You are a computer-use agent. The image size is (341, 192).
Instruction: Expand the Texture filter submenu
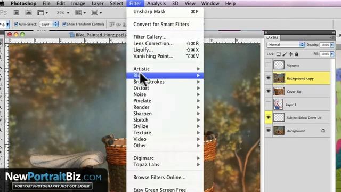(x=165, y=133)
